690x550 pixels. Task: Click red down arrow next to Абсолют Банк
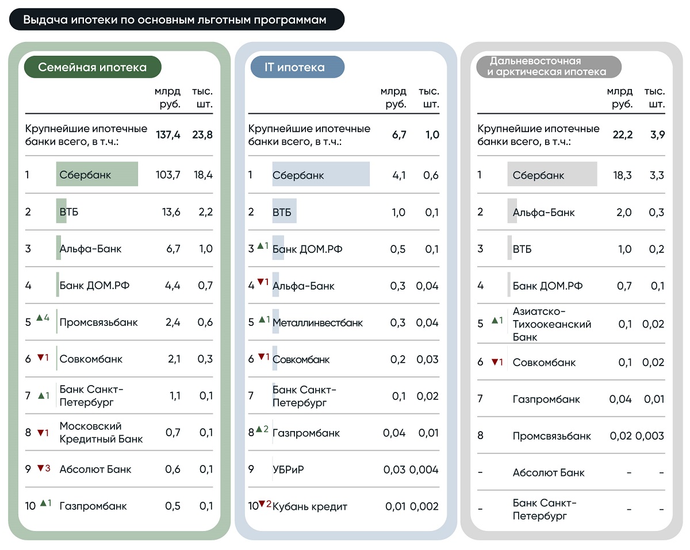[x=40, y=468]
